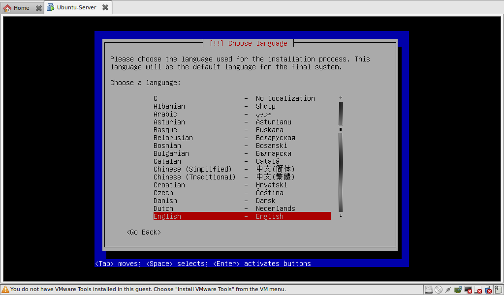Switch to the Ubuntu-Server tab
This screenshot has height=295, width=504.
[78, 7]
